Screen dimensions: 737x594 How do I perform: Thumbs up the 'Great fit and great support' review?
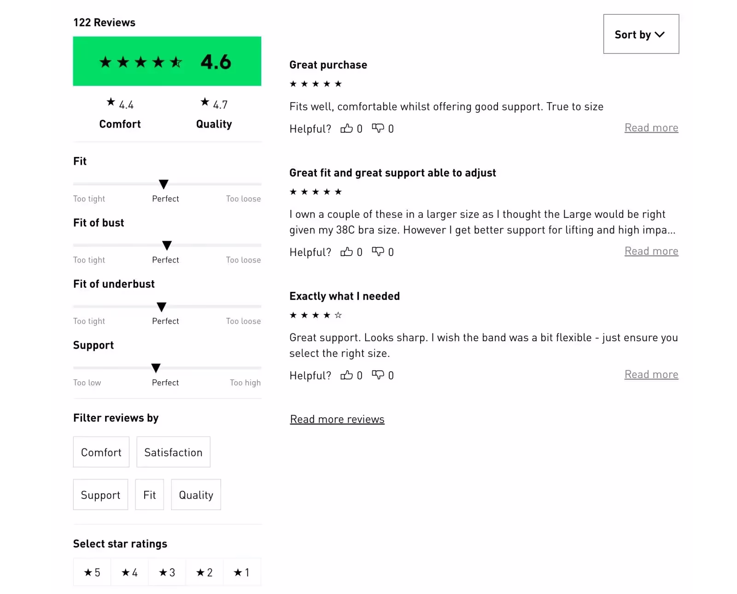(x=346, y=252)
